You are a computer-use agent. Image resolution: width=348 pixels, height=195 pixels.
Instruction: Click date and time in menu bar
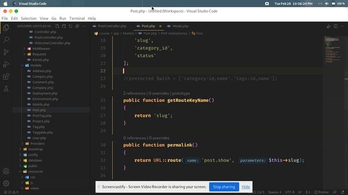coord(294,4)
